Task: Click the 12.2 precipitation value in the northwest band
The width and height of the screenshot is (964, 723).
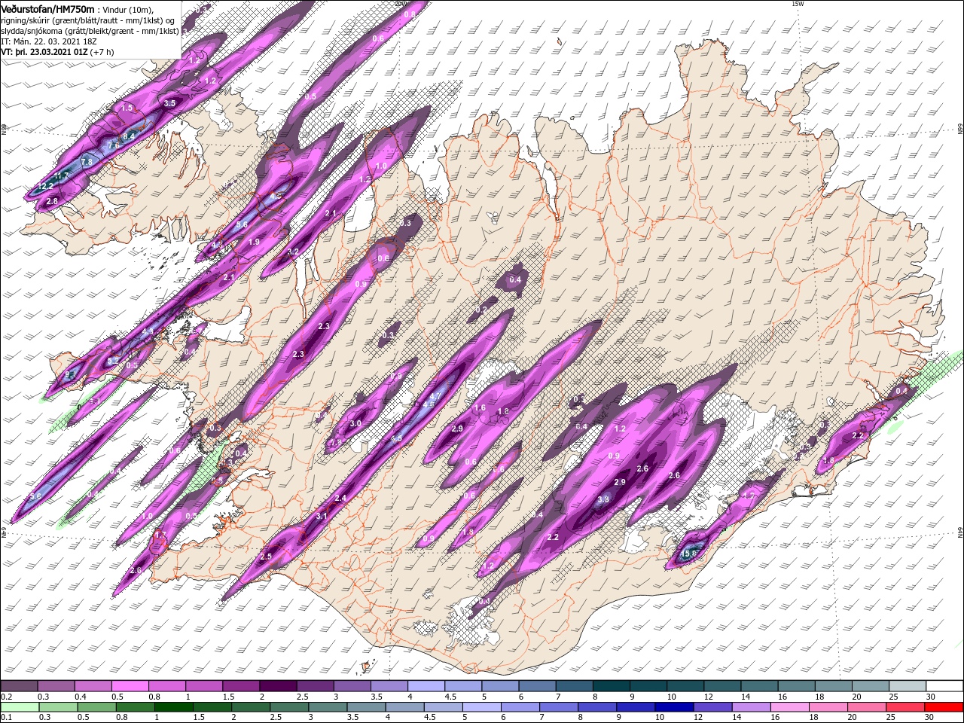Action: pyautogui.click(x=45, y=185)
